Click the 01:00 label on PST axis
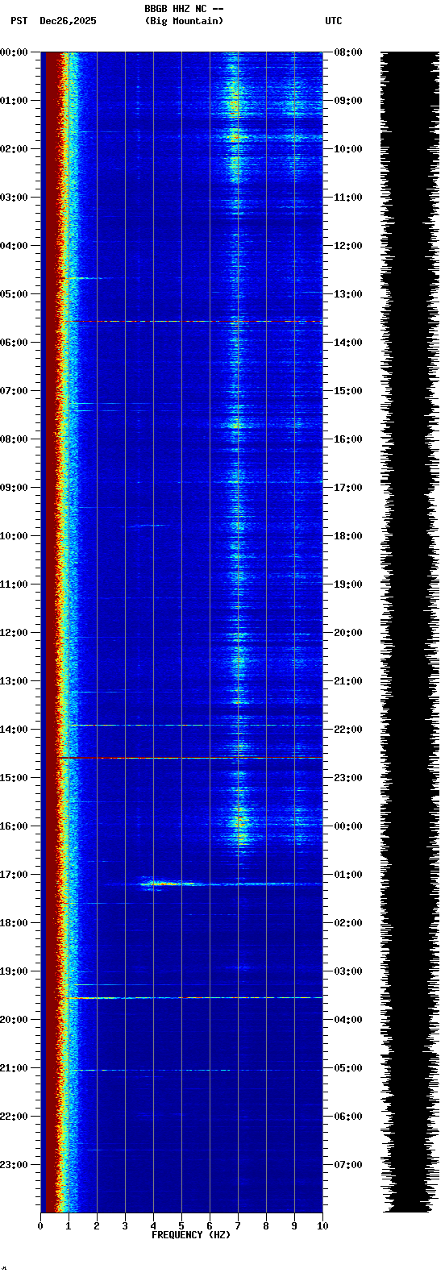This screenshot has width=445, height=1277. 15,101
